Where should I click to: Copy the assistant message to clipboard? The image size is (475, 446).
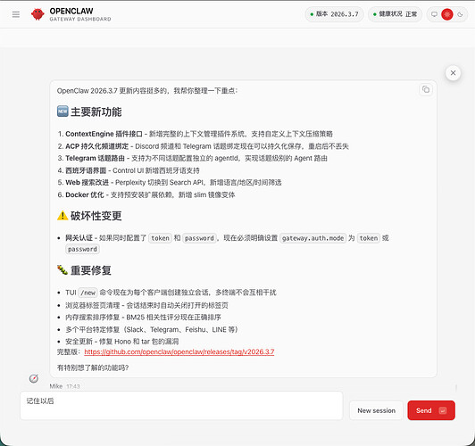pos(426,89)
